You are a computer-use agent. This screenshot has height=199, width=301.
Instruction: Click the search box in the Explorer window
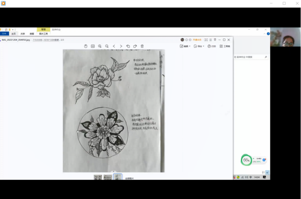[x=249, y=57]
